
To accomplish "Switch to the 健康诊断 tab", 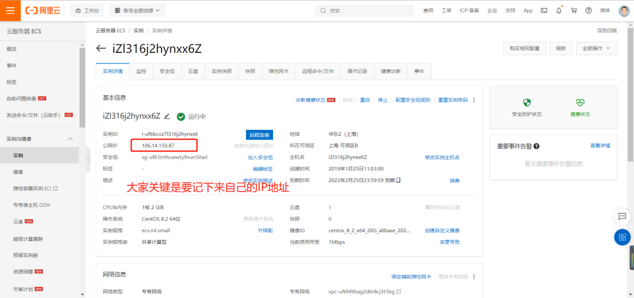I will tap(390, 71).
